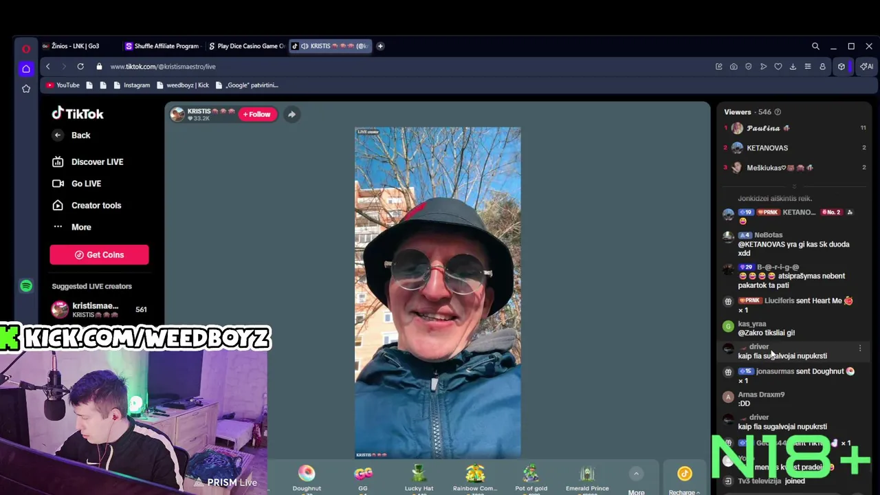Click Arnas Draxm9 username in chat
The width and height of the screenshot is (880, 495).
[x=761, y=395]
